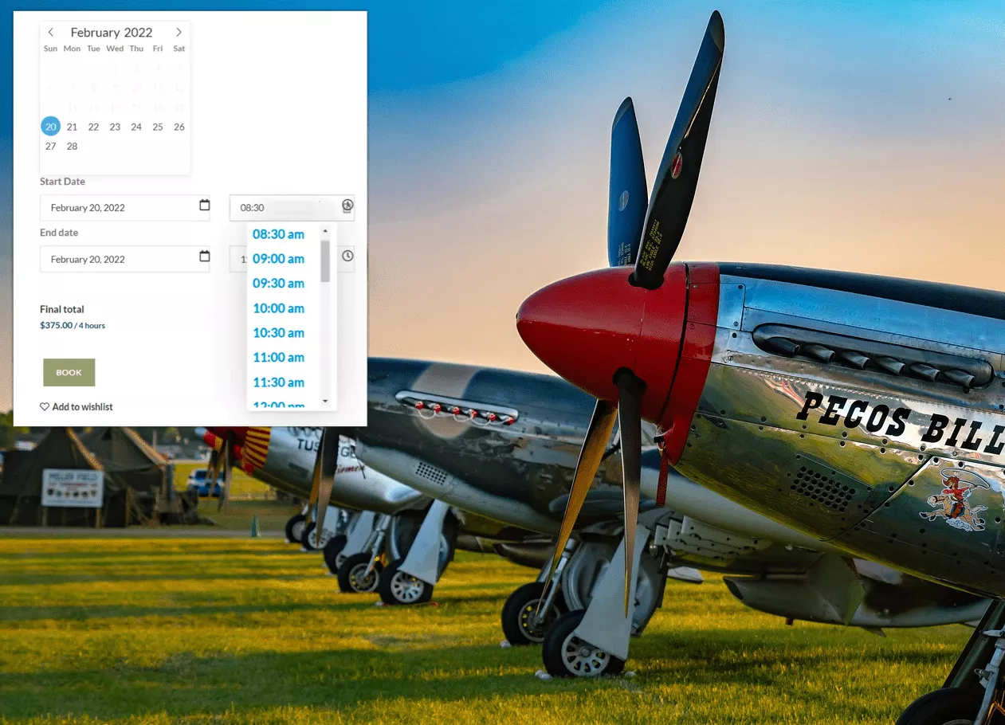Image resolution: width=1005 pixels, height=725 pixels.
Task: Go to the previous month with the left chevron
Action: [x=50, y=32]
